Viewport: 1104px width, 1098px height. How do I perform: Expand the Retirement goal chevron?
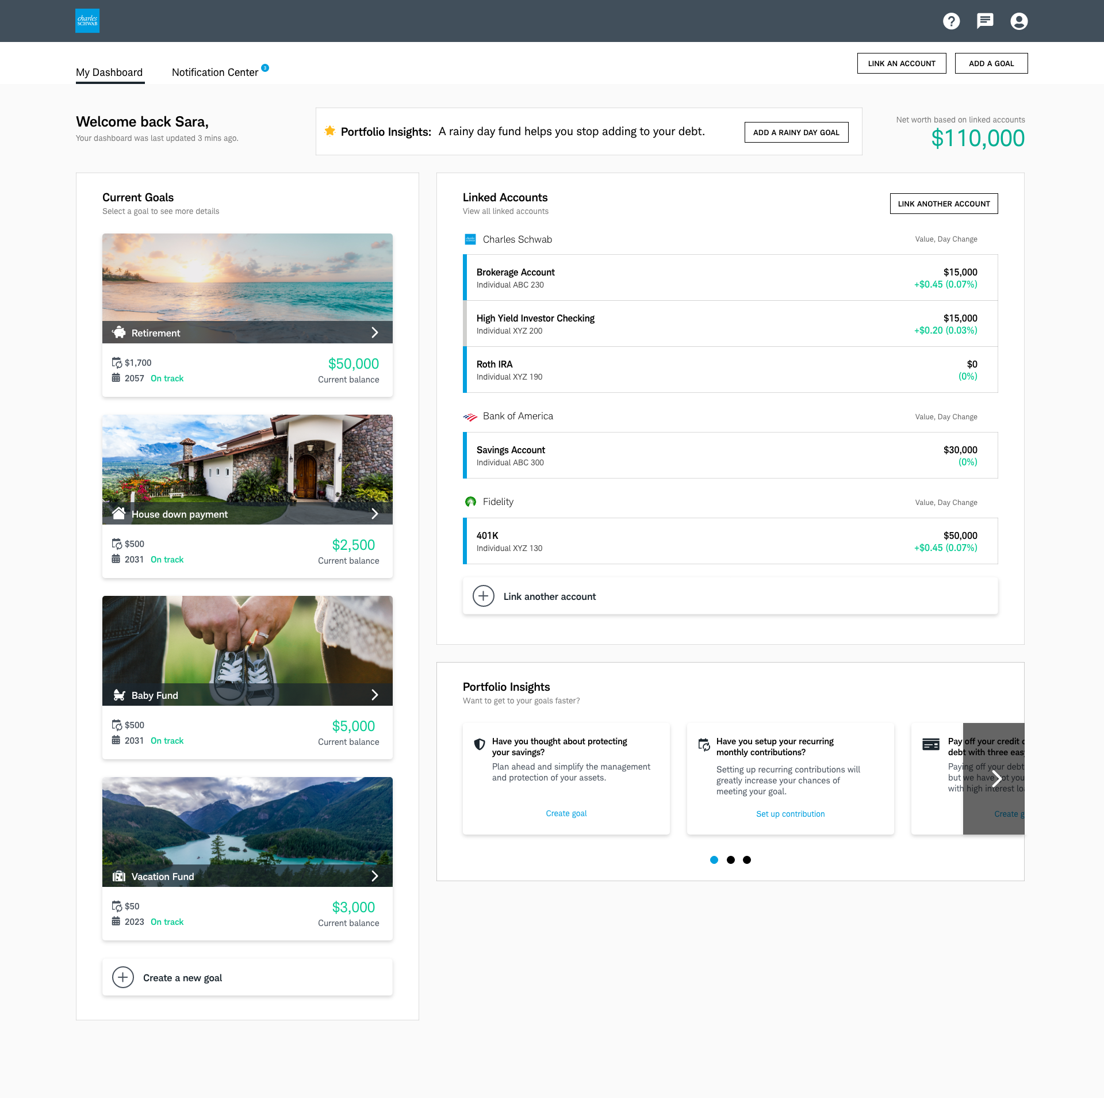pyautogui.click(x=375, y=332)
